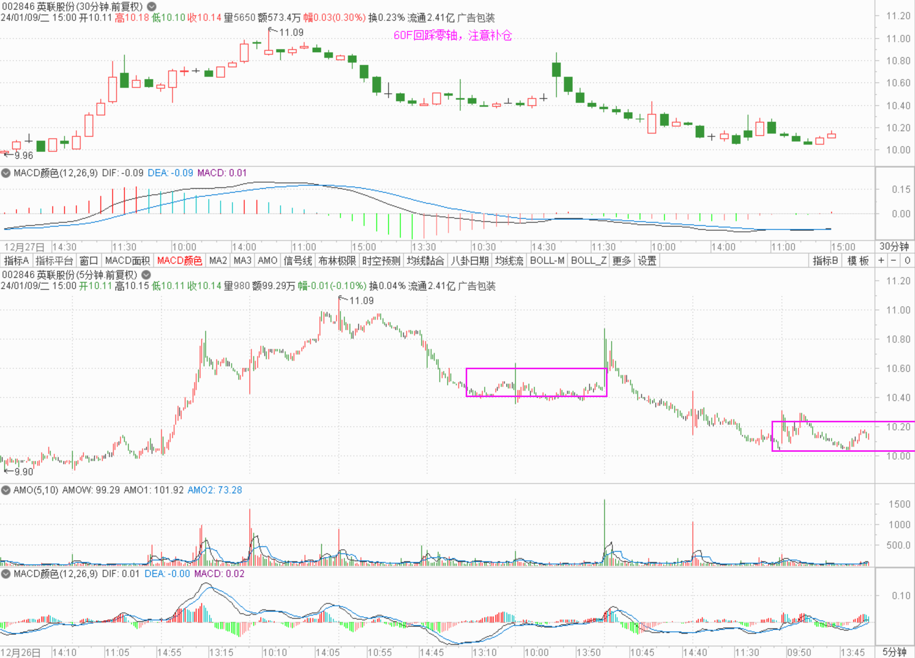The height and width of the screenshot is (658, 915).
Task: Click the 11.09 high marker on 5-minute chart
Action: (x=362, y=301)
